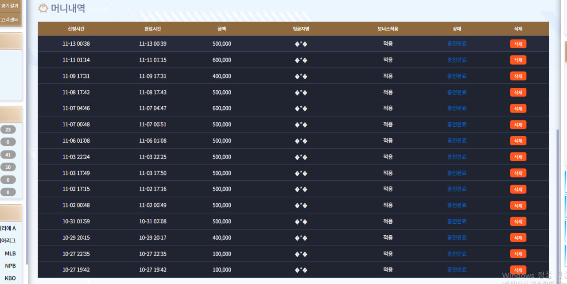
Task: Click the count badge showing 10
Action: pyautogui.click(x=8, y=167)
